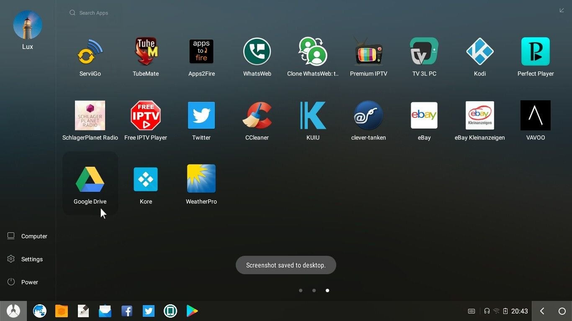Click the 20:43 clock
This screenshot has height=321, width=572.
pos(520,311)
